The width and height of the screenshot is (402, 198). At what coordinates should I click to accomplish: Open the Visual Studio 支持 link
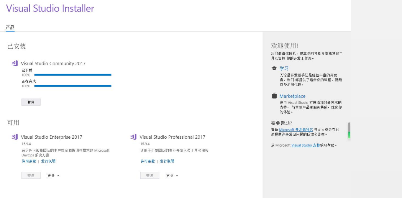pos(306,145)
